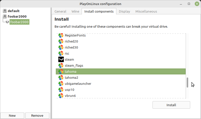The height and width of the screenshot is (119, 201).
Task: Click the default virtual drive icon
Action: pyautogui.click(x=5, y=11)
